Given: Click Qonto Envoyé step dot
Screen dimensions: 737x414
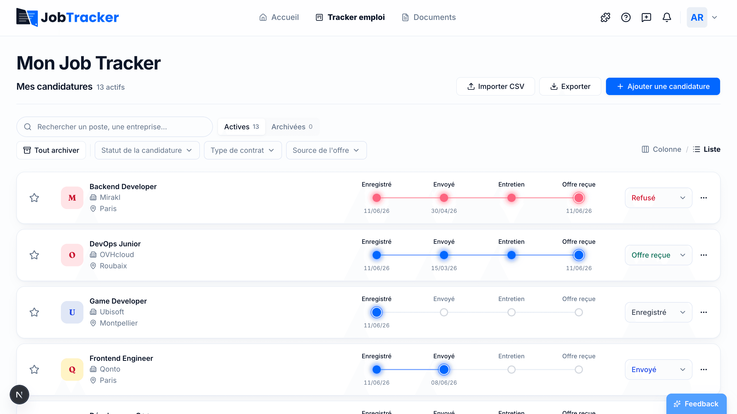Looking at the screenshot, I should (x=444, y=370).
